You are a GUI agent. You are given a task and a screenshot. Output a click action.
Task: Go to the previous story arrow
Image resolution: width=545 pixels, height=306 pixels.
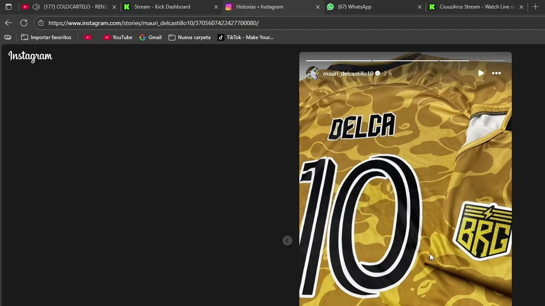tap(287, 241)
